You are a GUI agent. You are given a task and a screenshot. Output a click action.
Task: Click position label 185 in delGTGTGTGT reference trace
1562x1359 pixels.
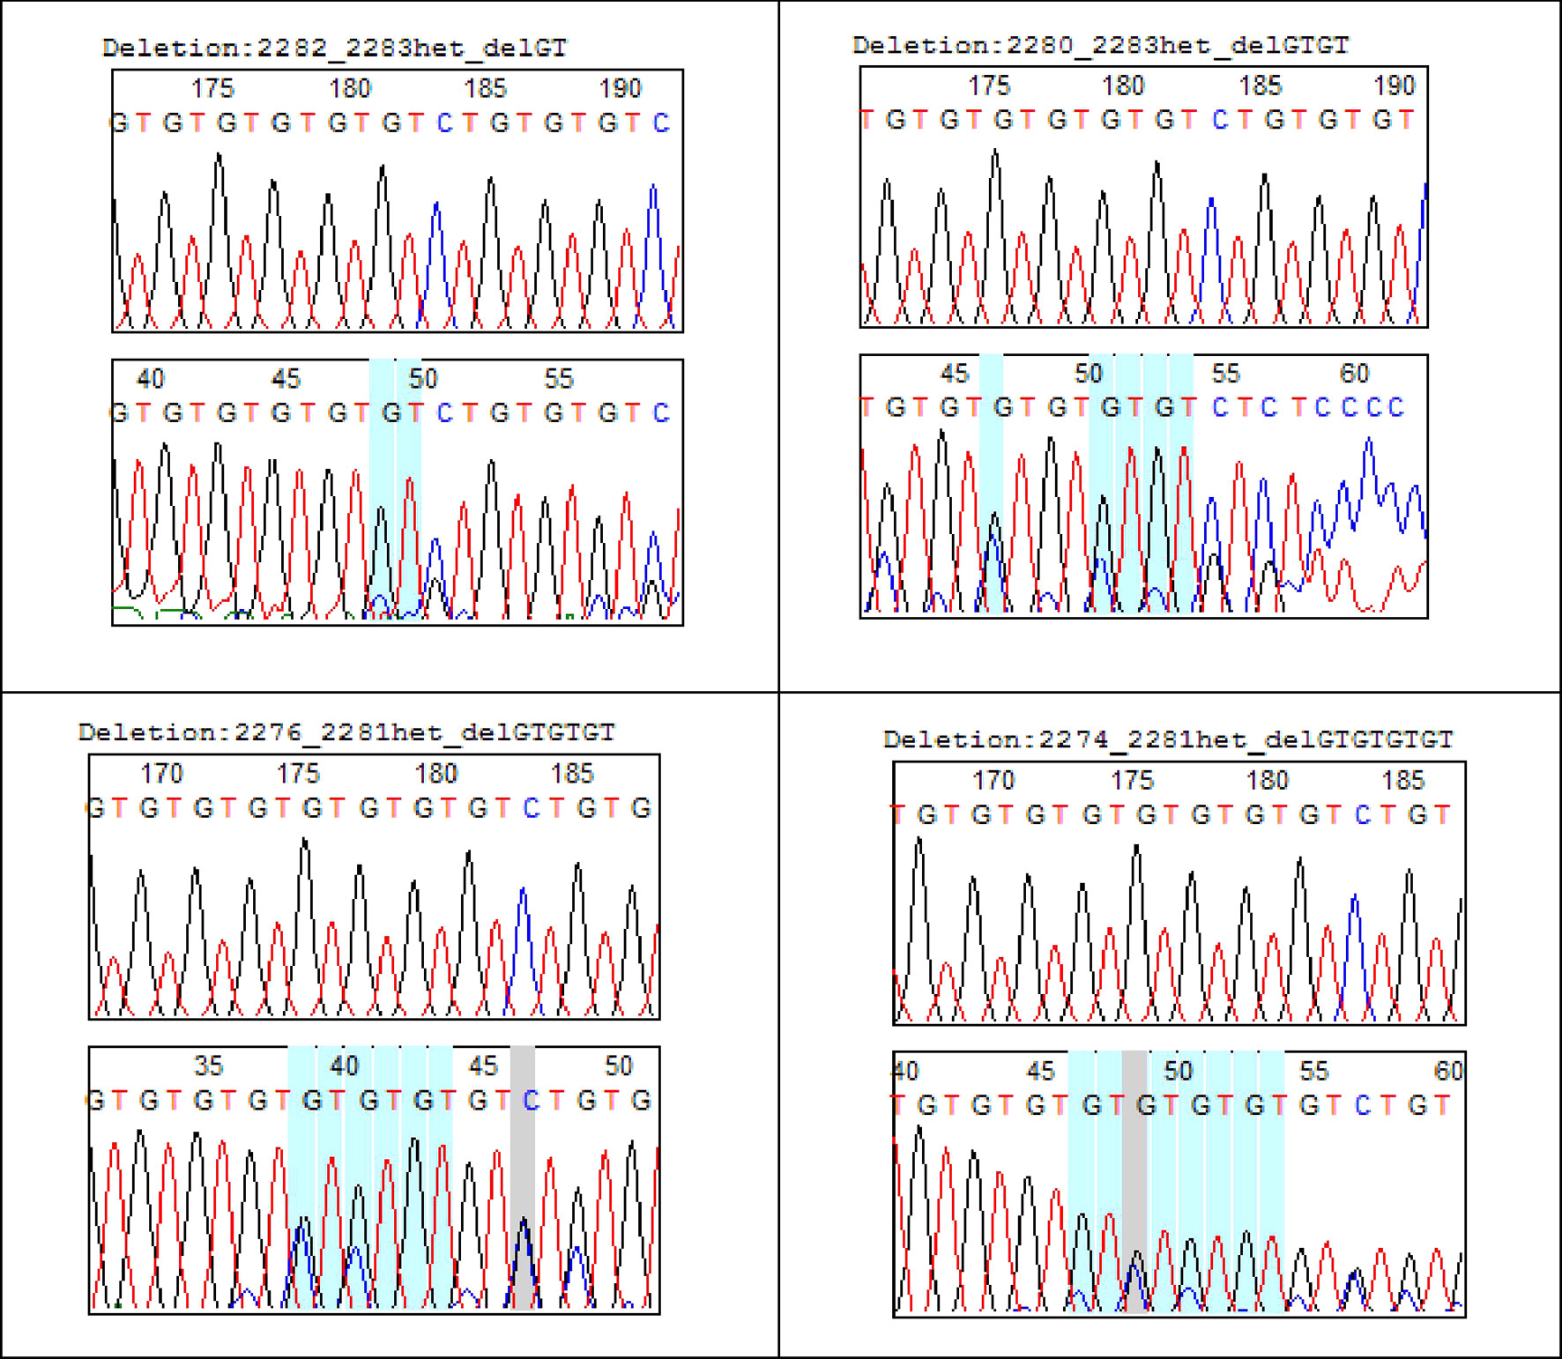[1402, 781]
